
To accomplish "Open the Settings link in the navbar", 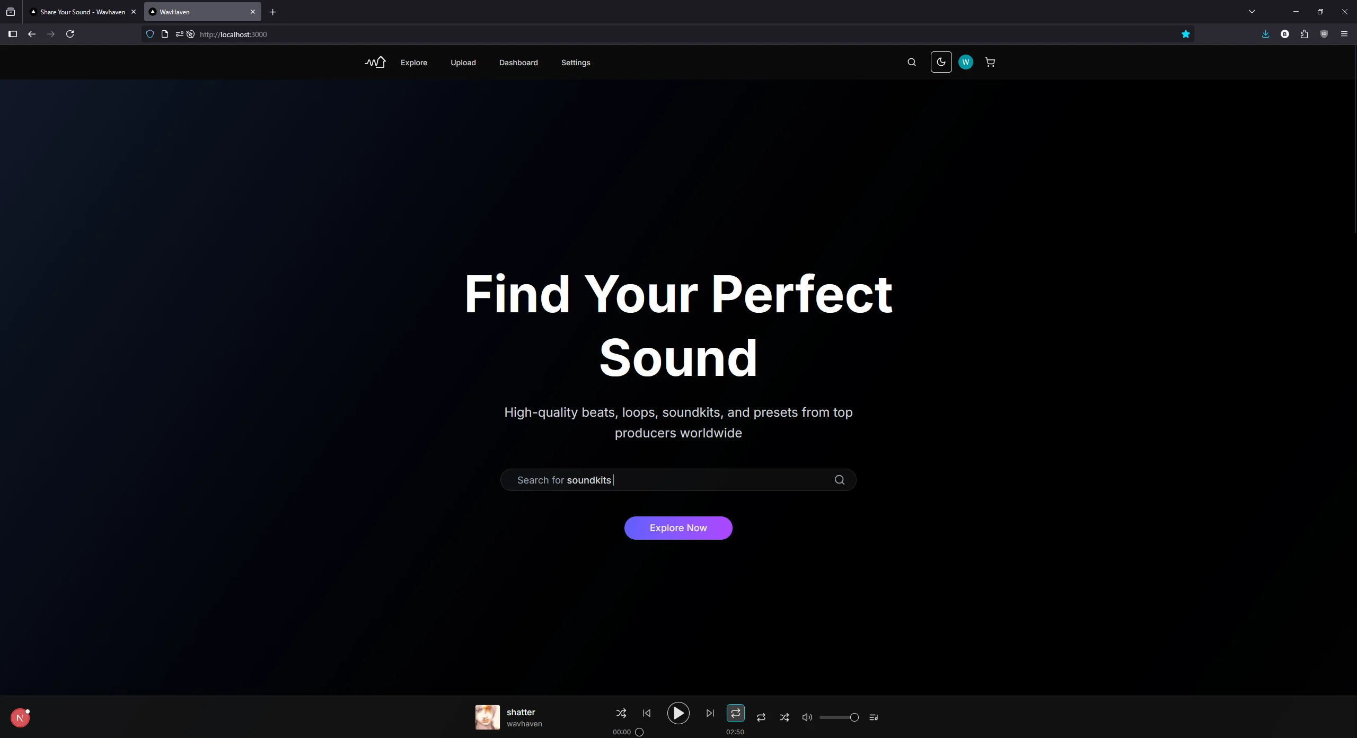I will point(575,63).
